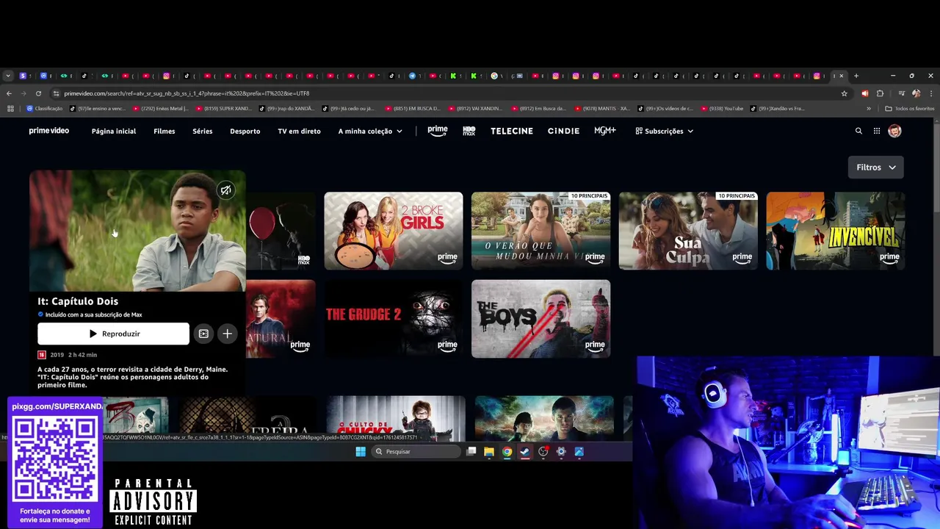Screen dimensions: 940x529
Task: Open the HBO Max channel logo
Action: [469, 131]
